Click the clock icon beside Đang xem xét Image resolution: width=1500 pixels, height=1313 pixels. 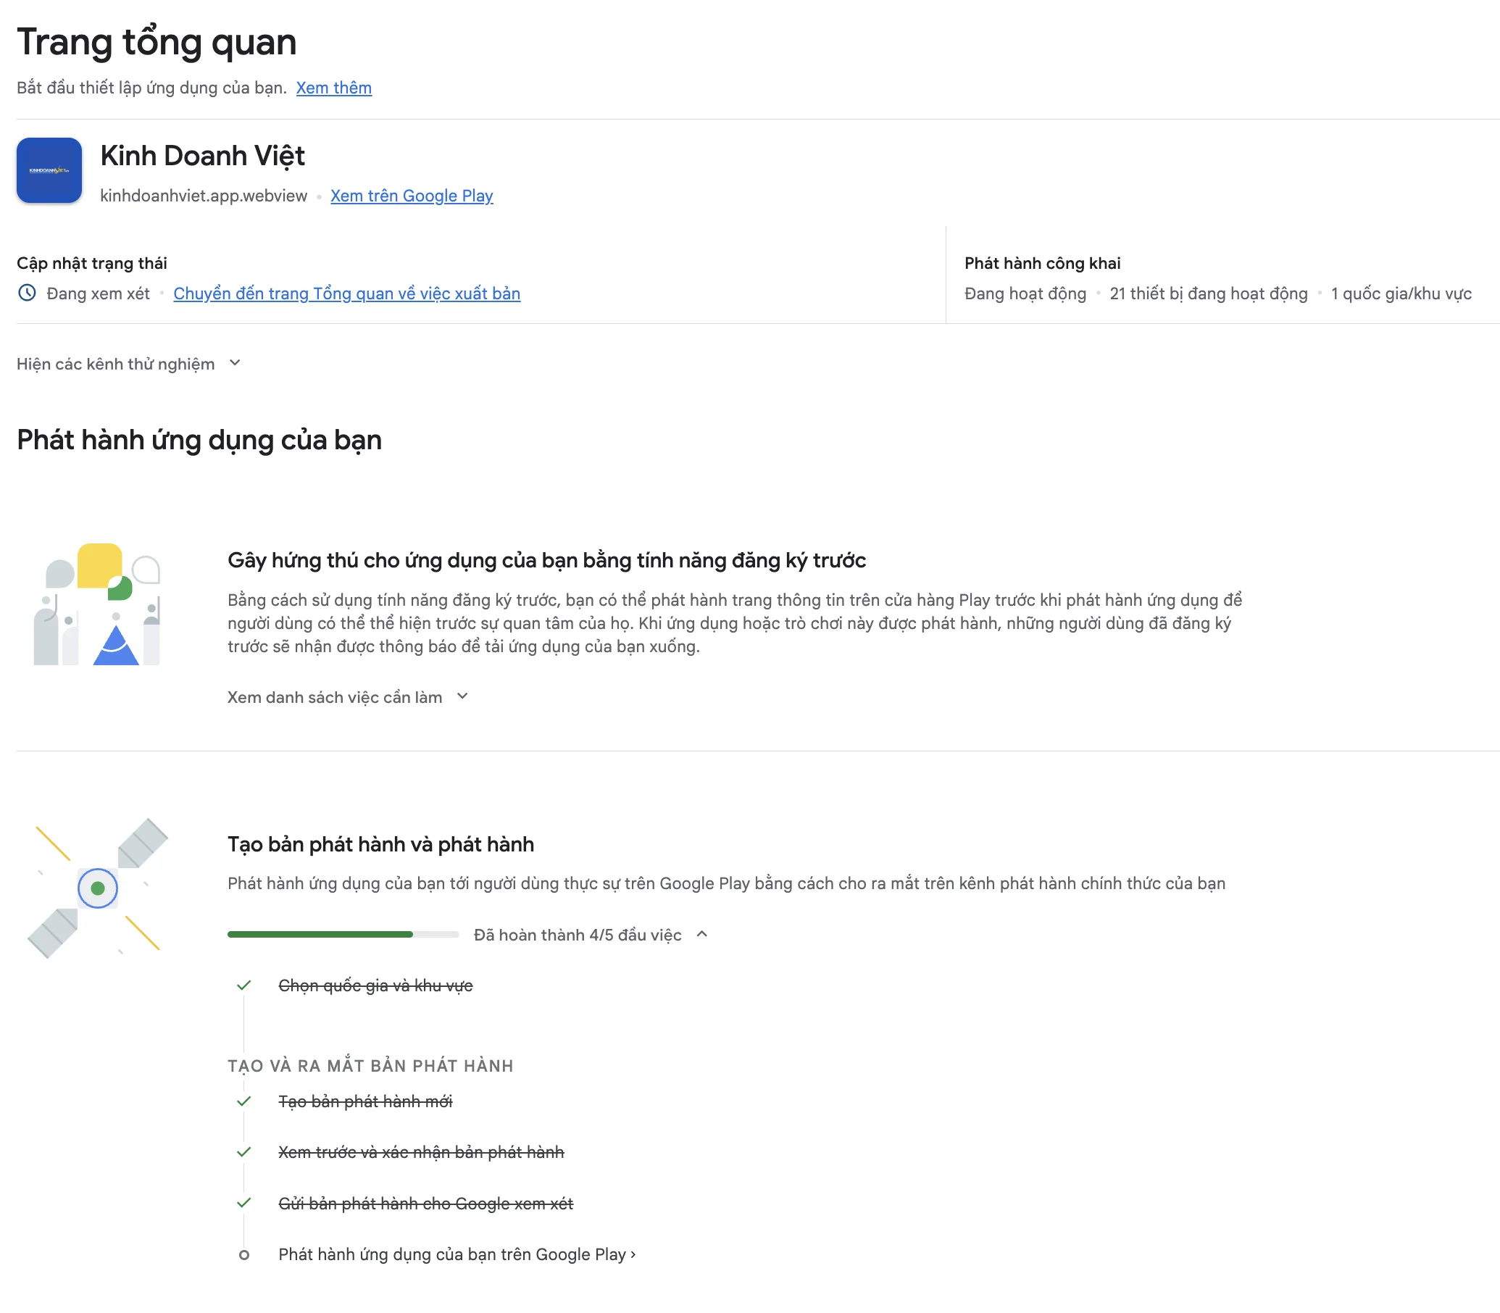[x=27, y=293]
